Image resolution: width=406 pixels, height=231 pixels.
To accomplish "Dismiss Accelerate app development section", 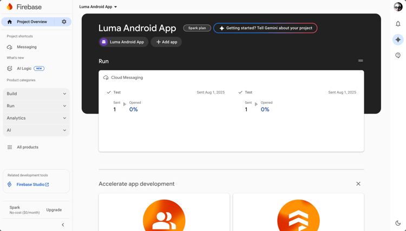I will (x=358, y=183).
